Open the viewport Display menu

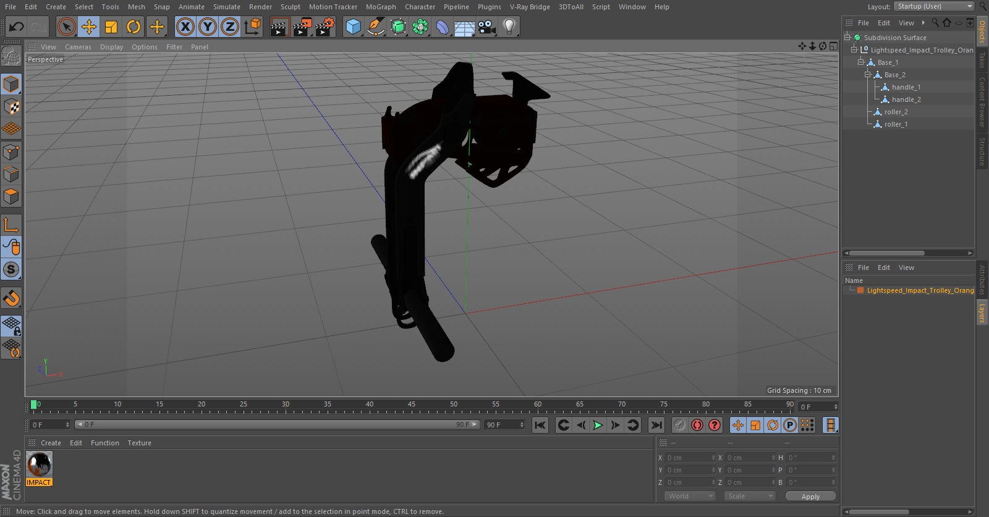click(x=111, y=47)
